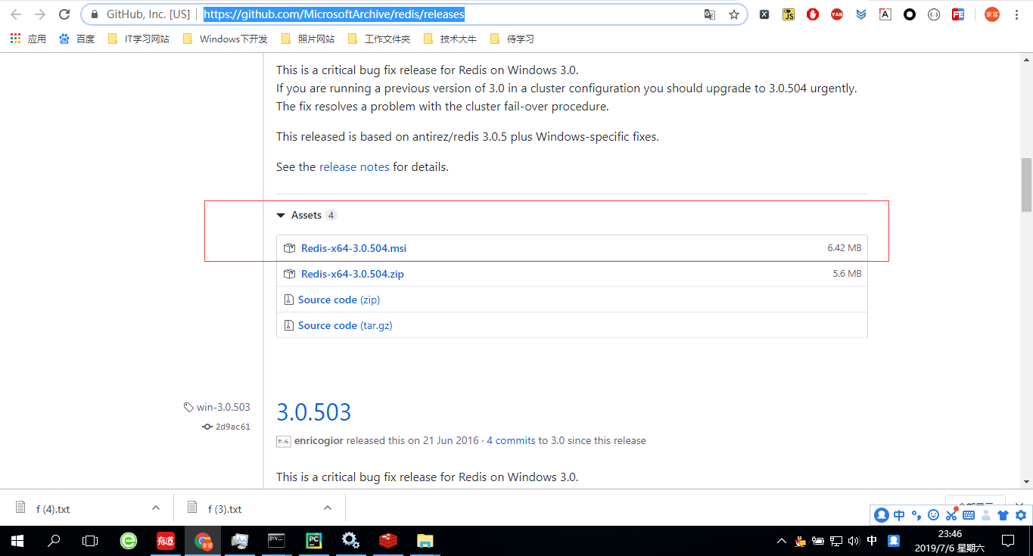Image resolution: width=1033 pixels, height=556 pixels.
Task: Download Redis-x64-3.0.504.zip
Action: pyautogui.click(x=353, y=273)
